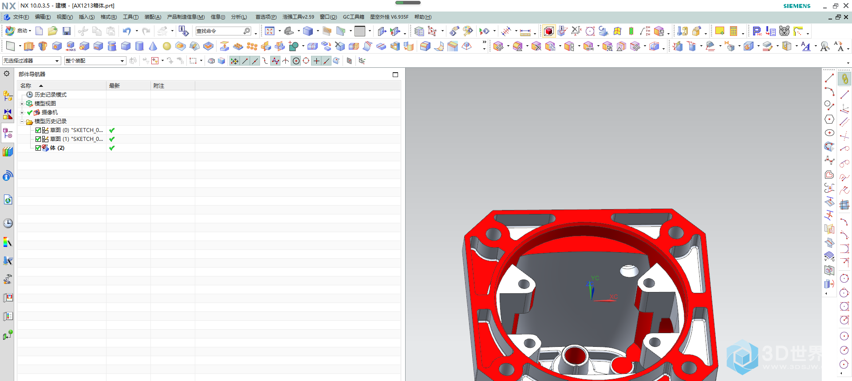Viewport: 852px width, 381px height.
Task: Sort by the 名称 column header
Action: click(62, 86)
